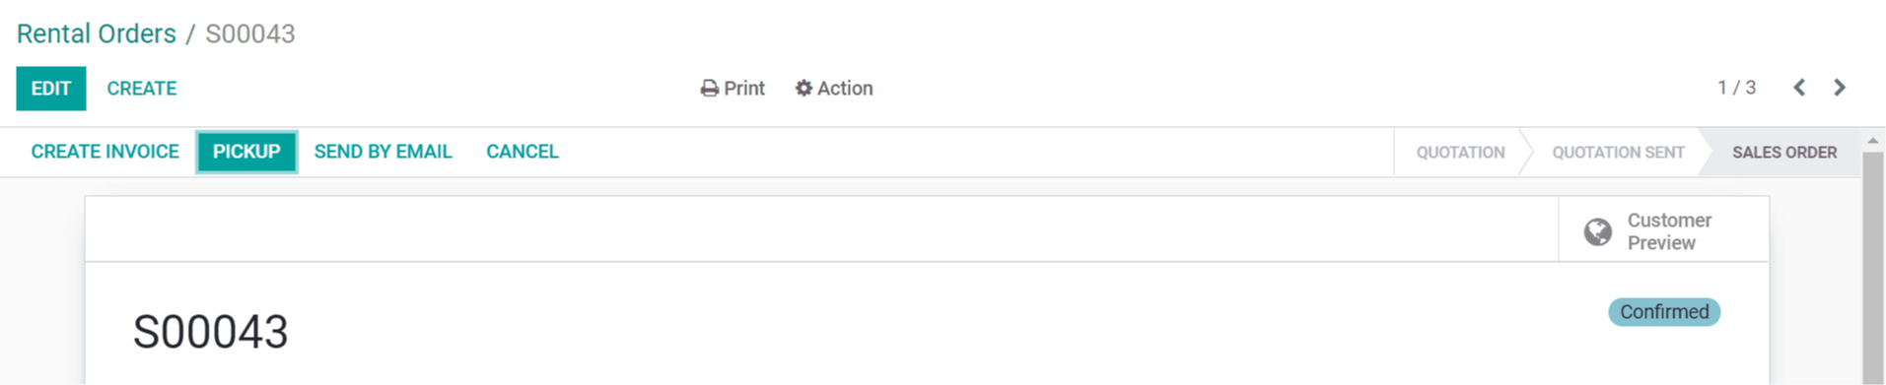Click the CREATE button

(142, 89)
